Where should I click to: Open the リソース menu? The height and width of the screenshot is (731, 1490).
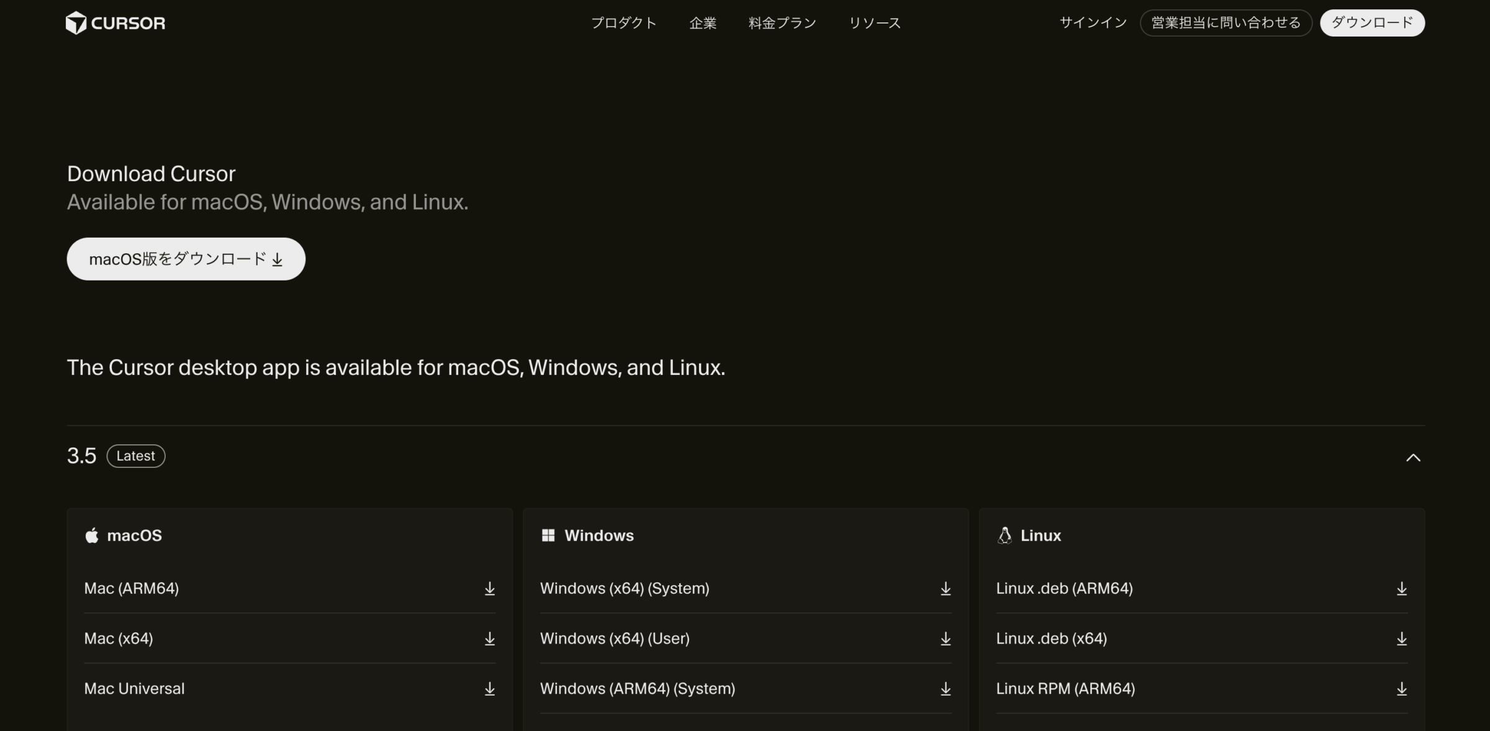coord(875,23)
